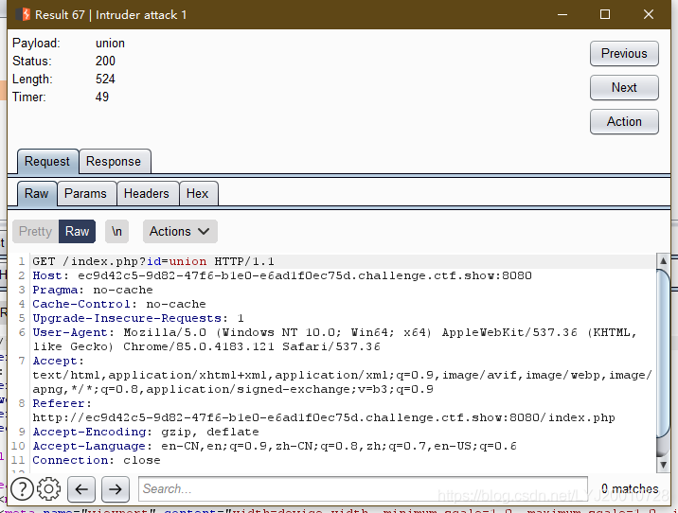678x513 pixels.
Task: Click the scrollbar up arrow
Action: click(x=663, y=260)
